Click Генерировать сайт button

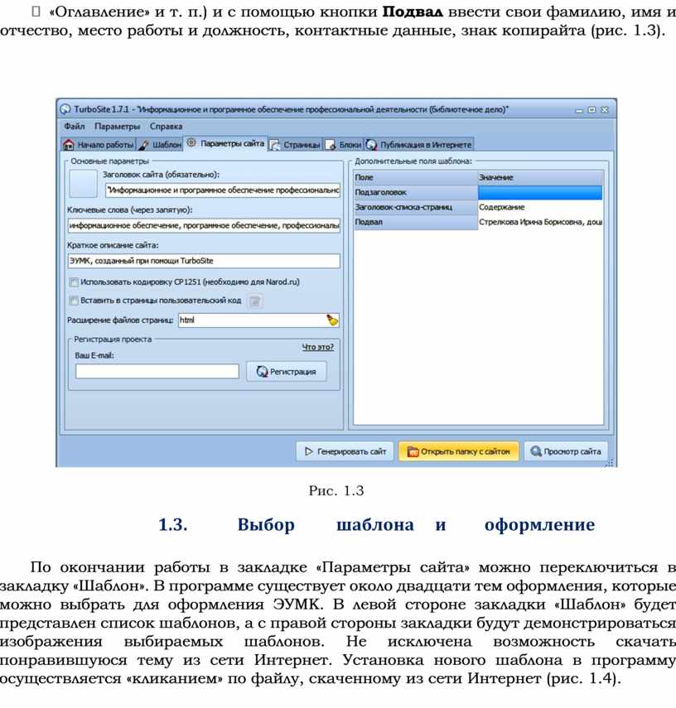[x=345, y=451]
